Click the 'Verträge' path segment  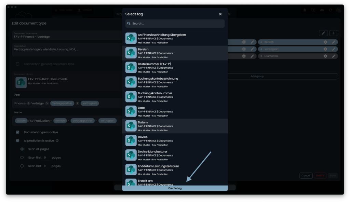(x=38, y=103)
